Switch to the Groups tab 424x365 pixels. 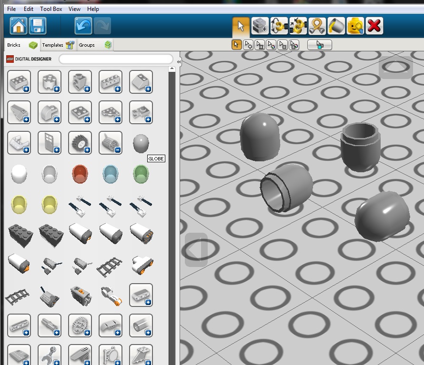click(x=95, y=45)
